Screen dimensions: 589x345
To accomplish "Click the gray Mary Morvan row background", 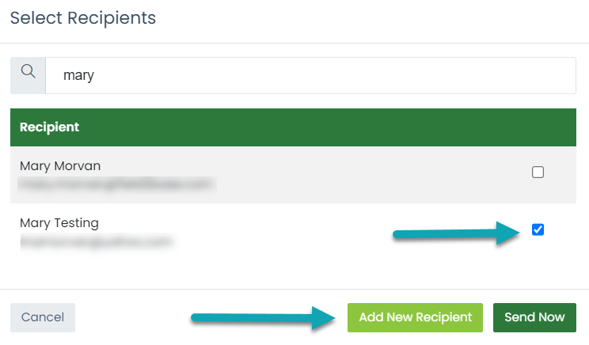I will 293,175.
